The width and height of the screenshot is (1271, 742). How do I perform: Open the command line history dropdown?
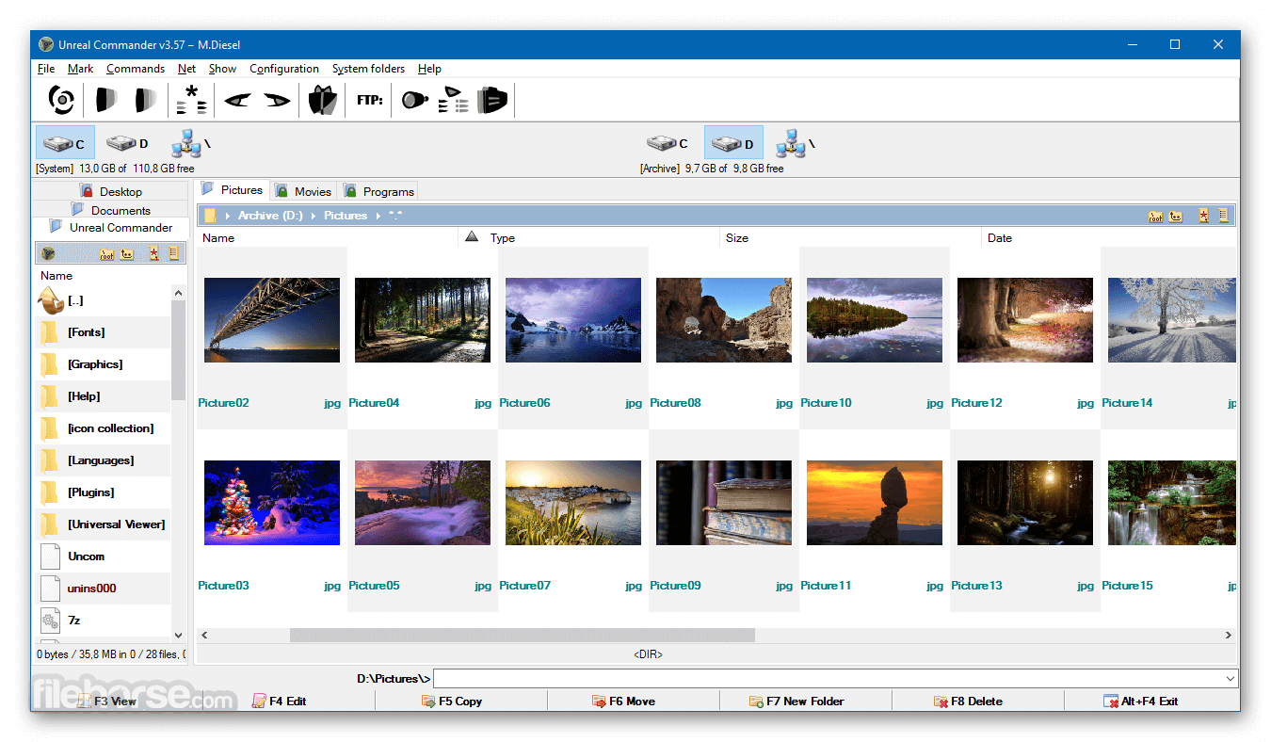(1231, 679)
